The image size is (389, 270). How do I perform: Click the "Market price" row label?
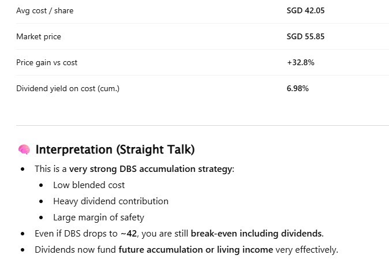[x=38, y=36]
